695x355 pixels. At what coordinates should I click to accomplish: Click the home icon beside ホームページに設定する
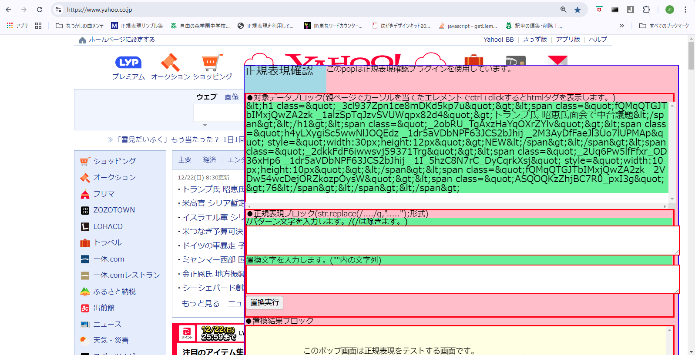pyautogui.click(x=82, y=40)
